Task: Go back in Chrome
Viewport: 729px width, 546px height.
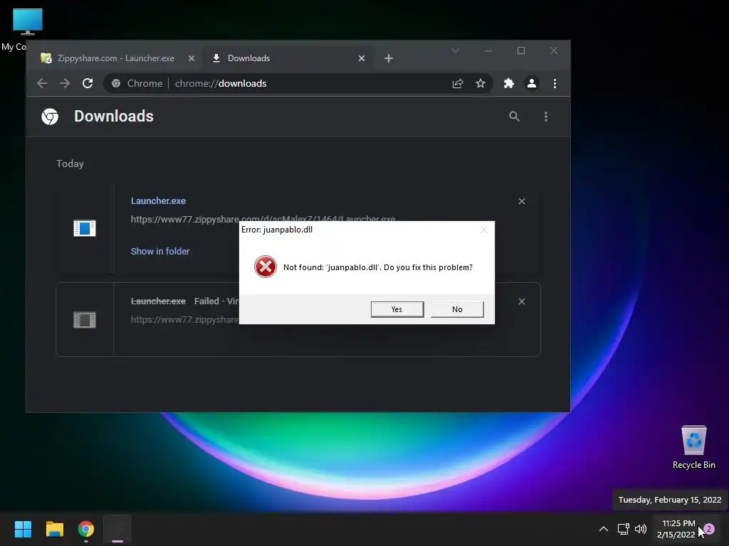Action: point(42,84)
